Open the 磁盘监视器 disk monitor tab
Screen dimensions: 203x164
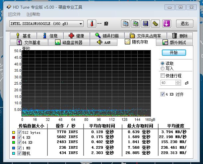point(69,42)
